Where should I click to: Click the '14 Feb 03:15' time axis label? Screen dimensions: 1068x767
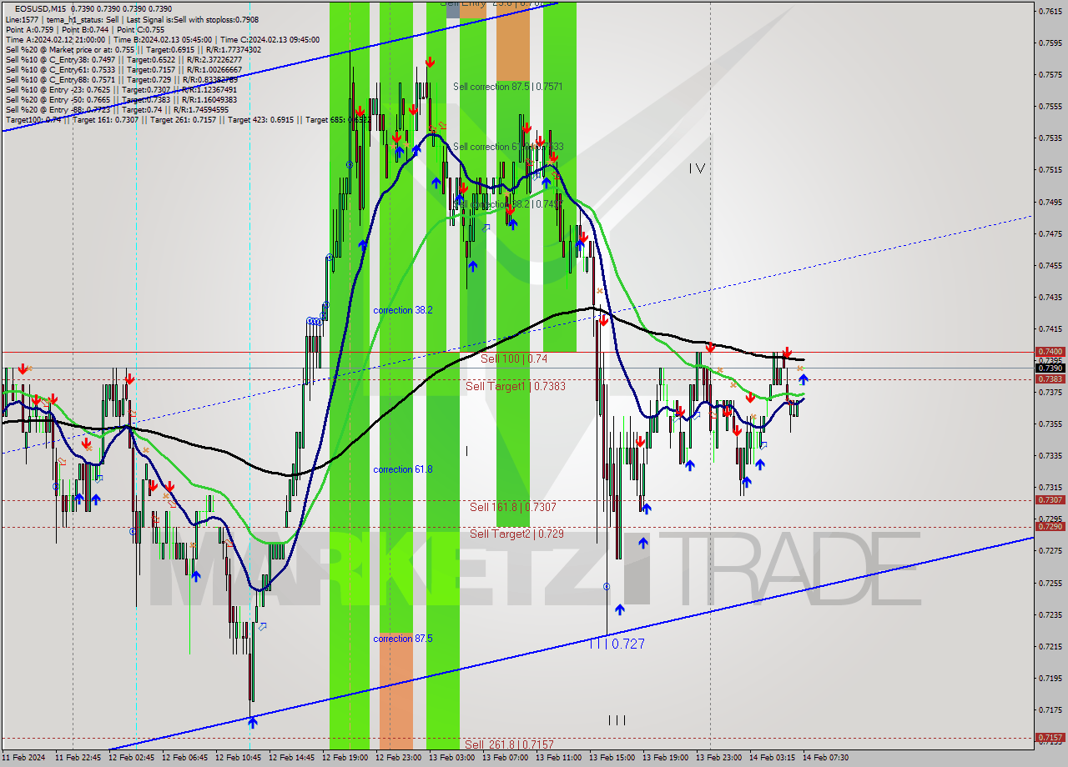coord(772,758)
